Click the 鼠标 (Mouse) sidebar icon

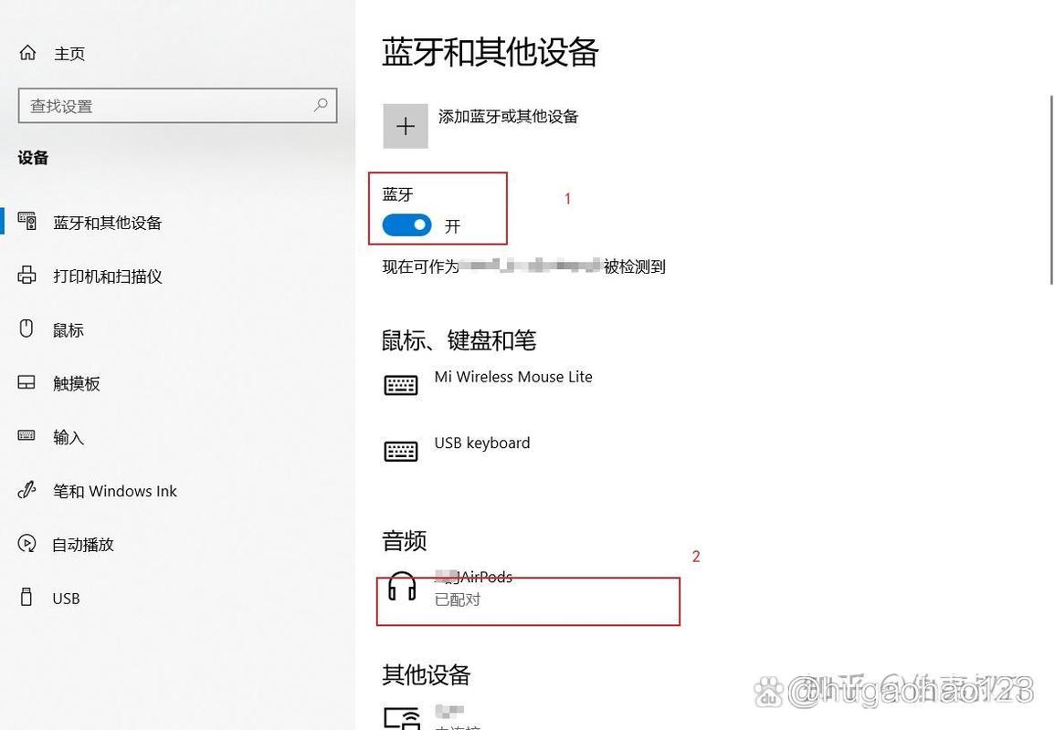tap(28, 329)
